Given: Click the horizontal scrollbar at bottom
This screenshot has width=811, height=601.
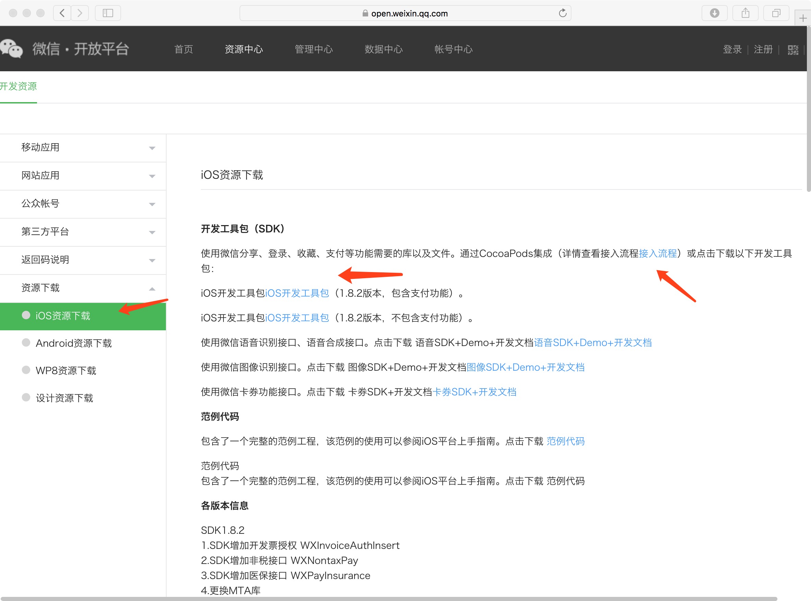Looking at the screenshot, I should [x=389, y=599].
